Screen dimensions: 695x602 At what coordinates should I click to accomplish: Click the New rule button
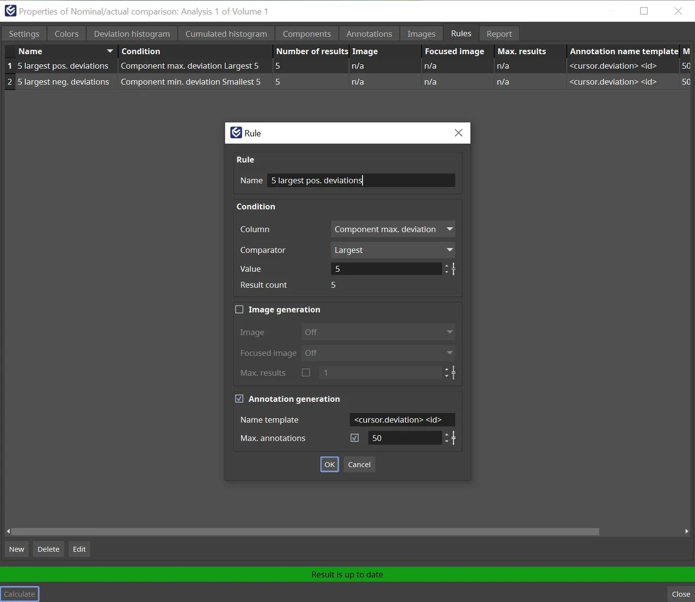click(17, 549)
